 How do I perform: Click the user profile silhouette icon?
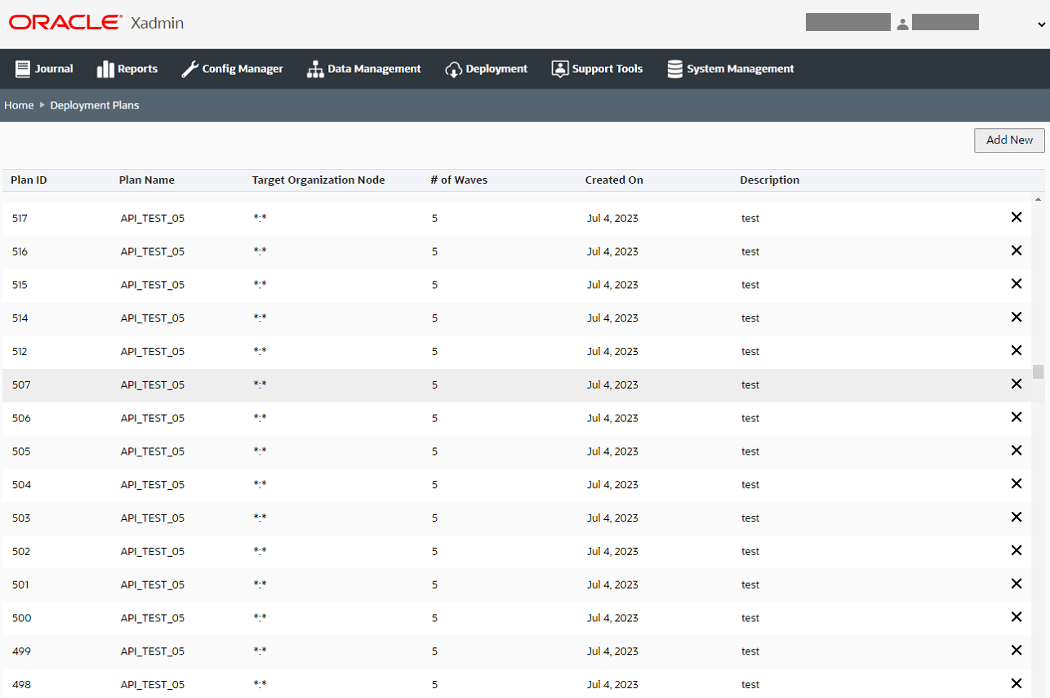coord(902,24)
